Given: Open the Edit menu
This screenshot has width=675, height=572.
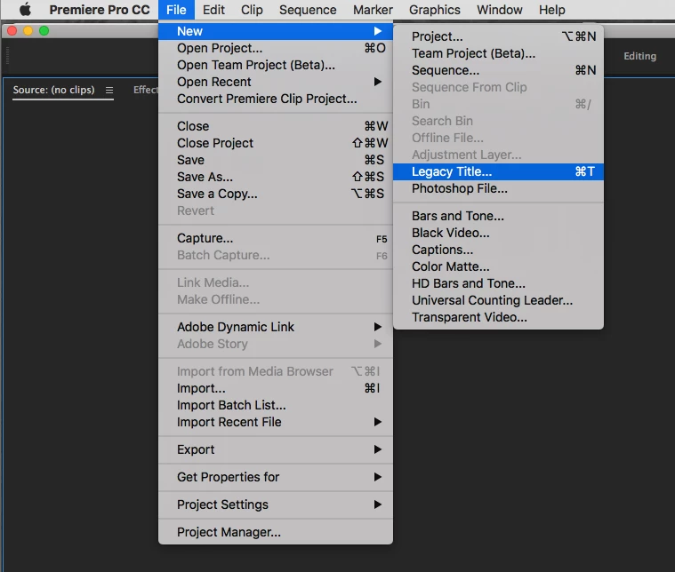Looking at the screenshot, I should (213, 10).
